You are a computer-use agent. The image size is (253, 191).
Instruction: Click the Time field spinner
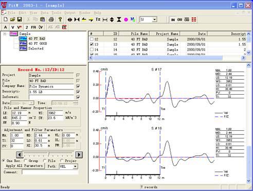tap(75, 103)
